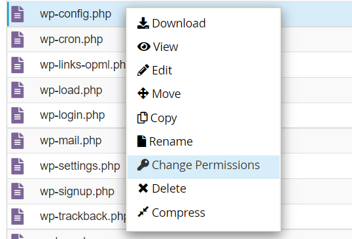Click the eye icon for View
The width and height of the screenshot is (352, 239).
click(144, 46)
